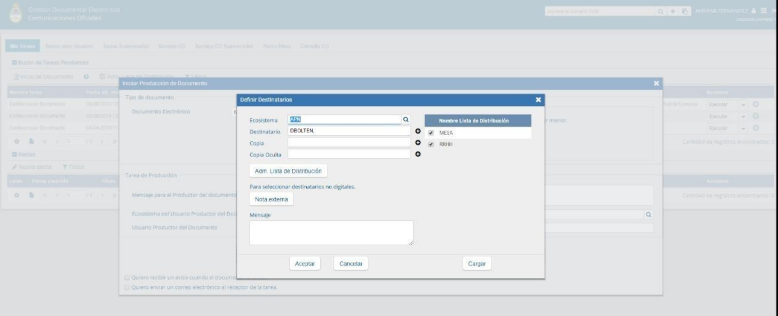Viewport: 778px width, 316px height.
Task: Open the Consulta CO tab
Action: point(315,46)
